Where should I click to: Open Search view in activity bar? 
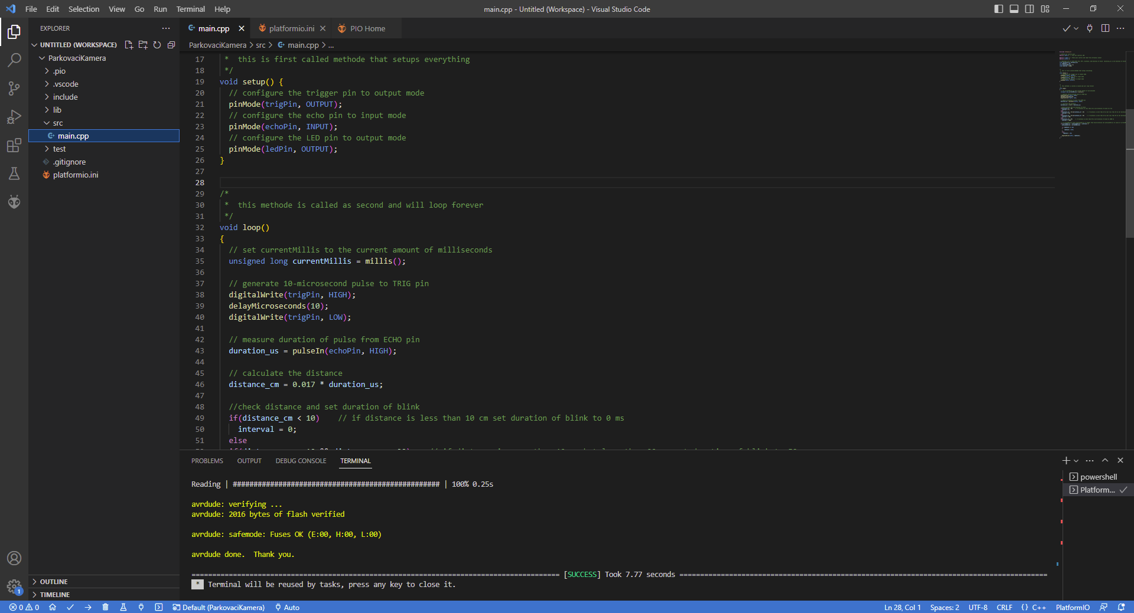14,60
